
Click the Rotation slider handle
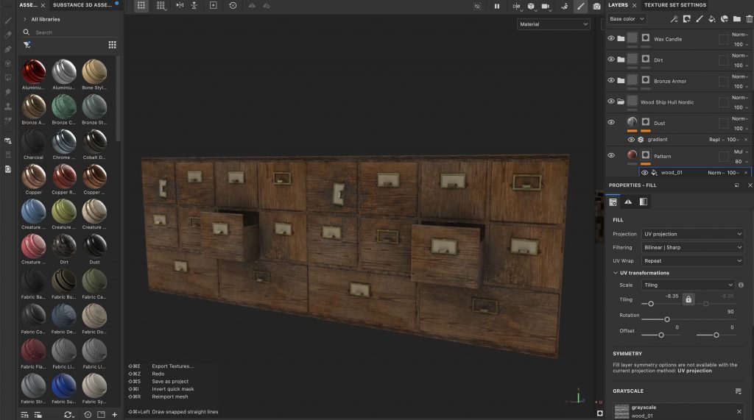(x=667, y=319)
